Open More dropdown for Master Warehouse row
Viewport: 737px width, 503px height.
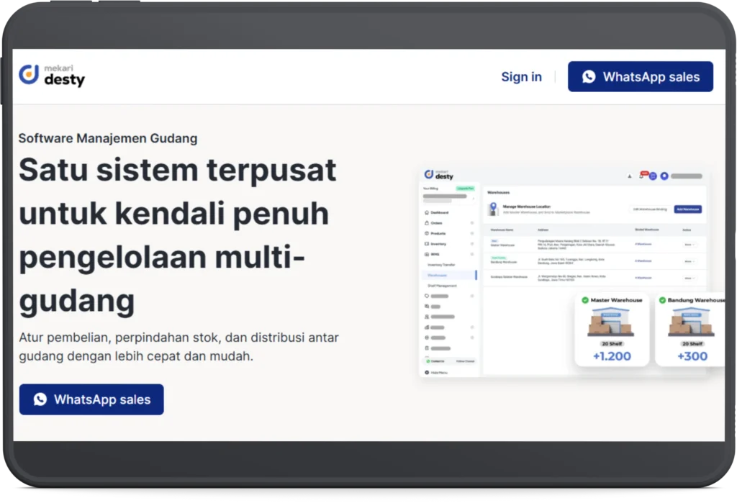click(689, 245)
